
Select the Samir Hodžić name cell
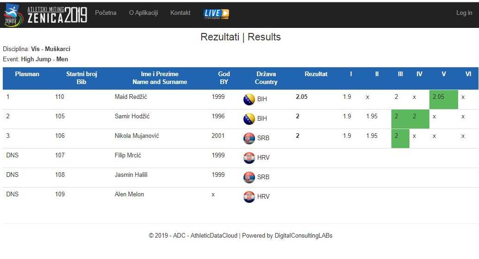132,117
